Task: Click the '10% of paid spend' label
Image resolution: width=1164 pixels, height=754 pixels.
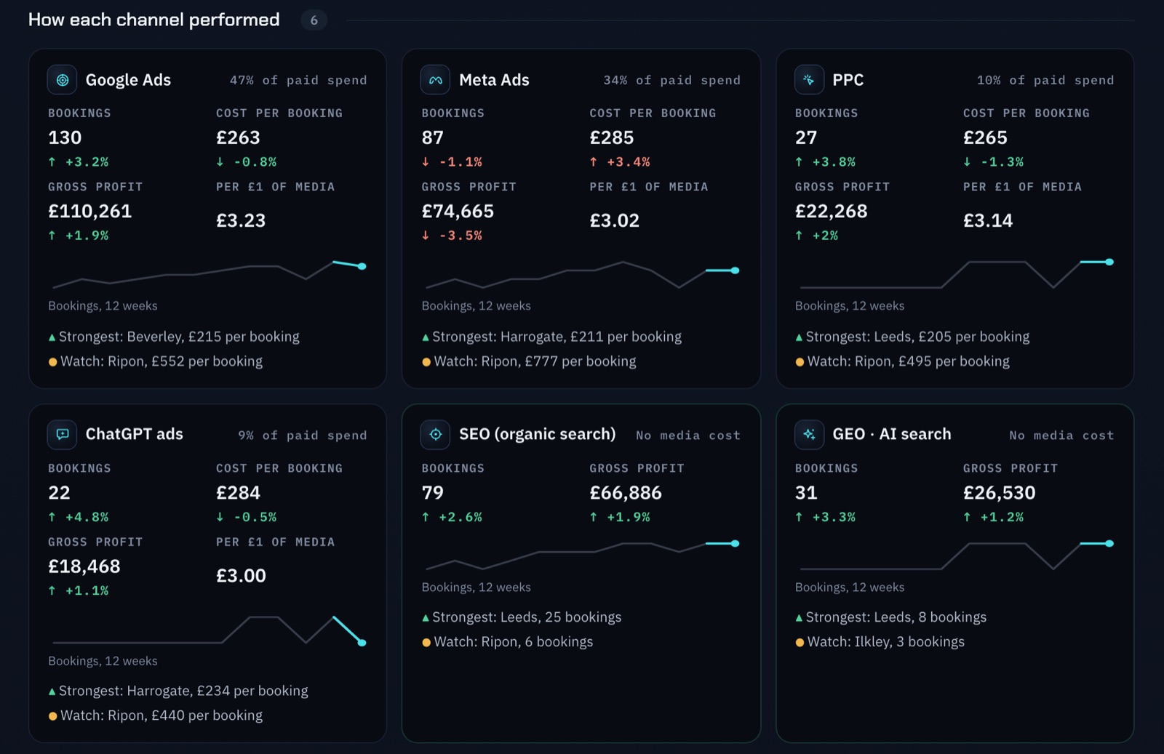Action: [1045, 80]
